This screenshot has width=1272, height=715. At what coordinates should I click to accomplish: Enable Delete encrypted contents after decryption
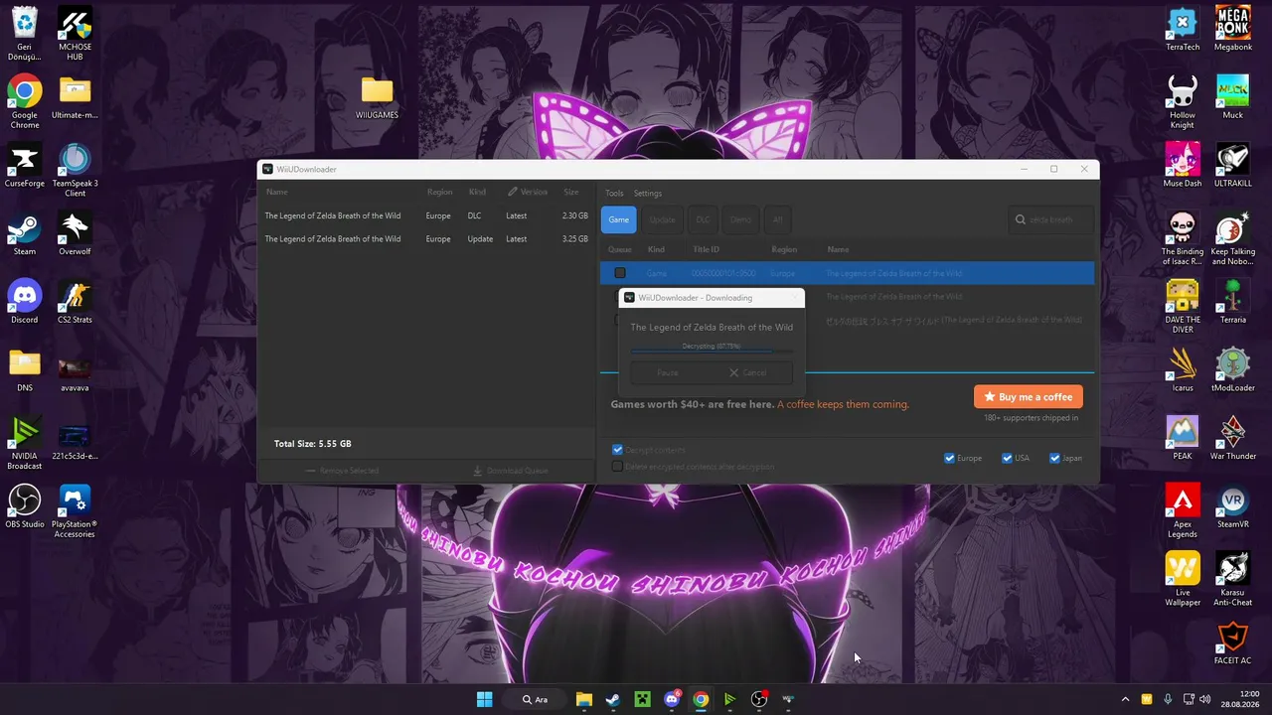617,466
